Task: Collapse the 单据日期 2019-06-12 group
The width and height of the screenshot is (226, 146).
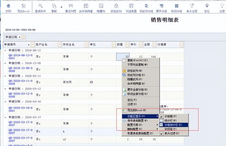Action: (5, 50)
